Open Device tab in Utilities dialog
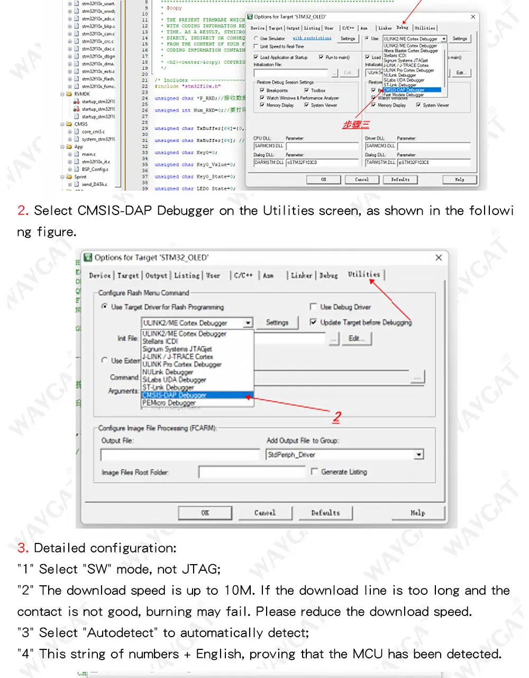Viewport: 529px width, 678px height. click(x=99, y=275)
